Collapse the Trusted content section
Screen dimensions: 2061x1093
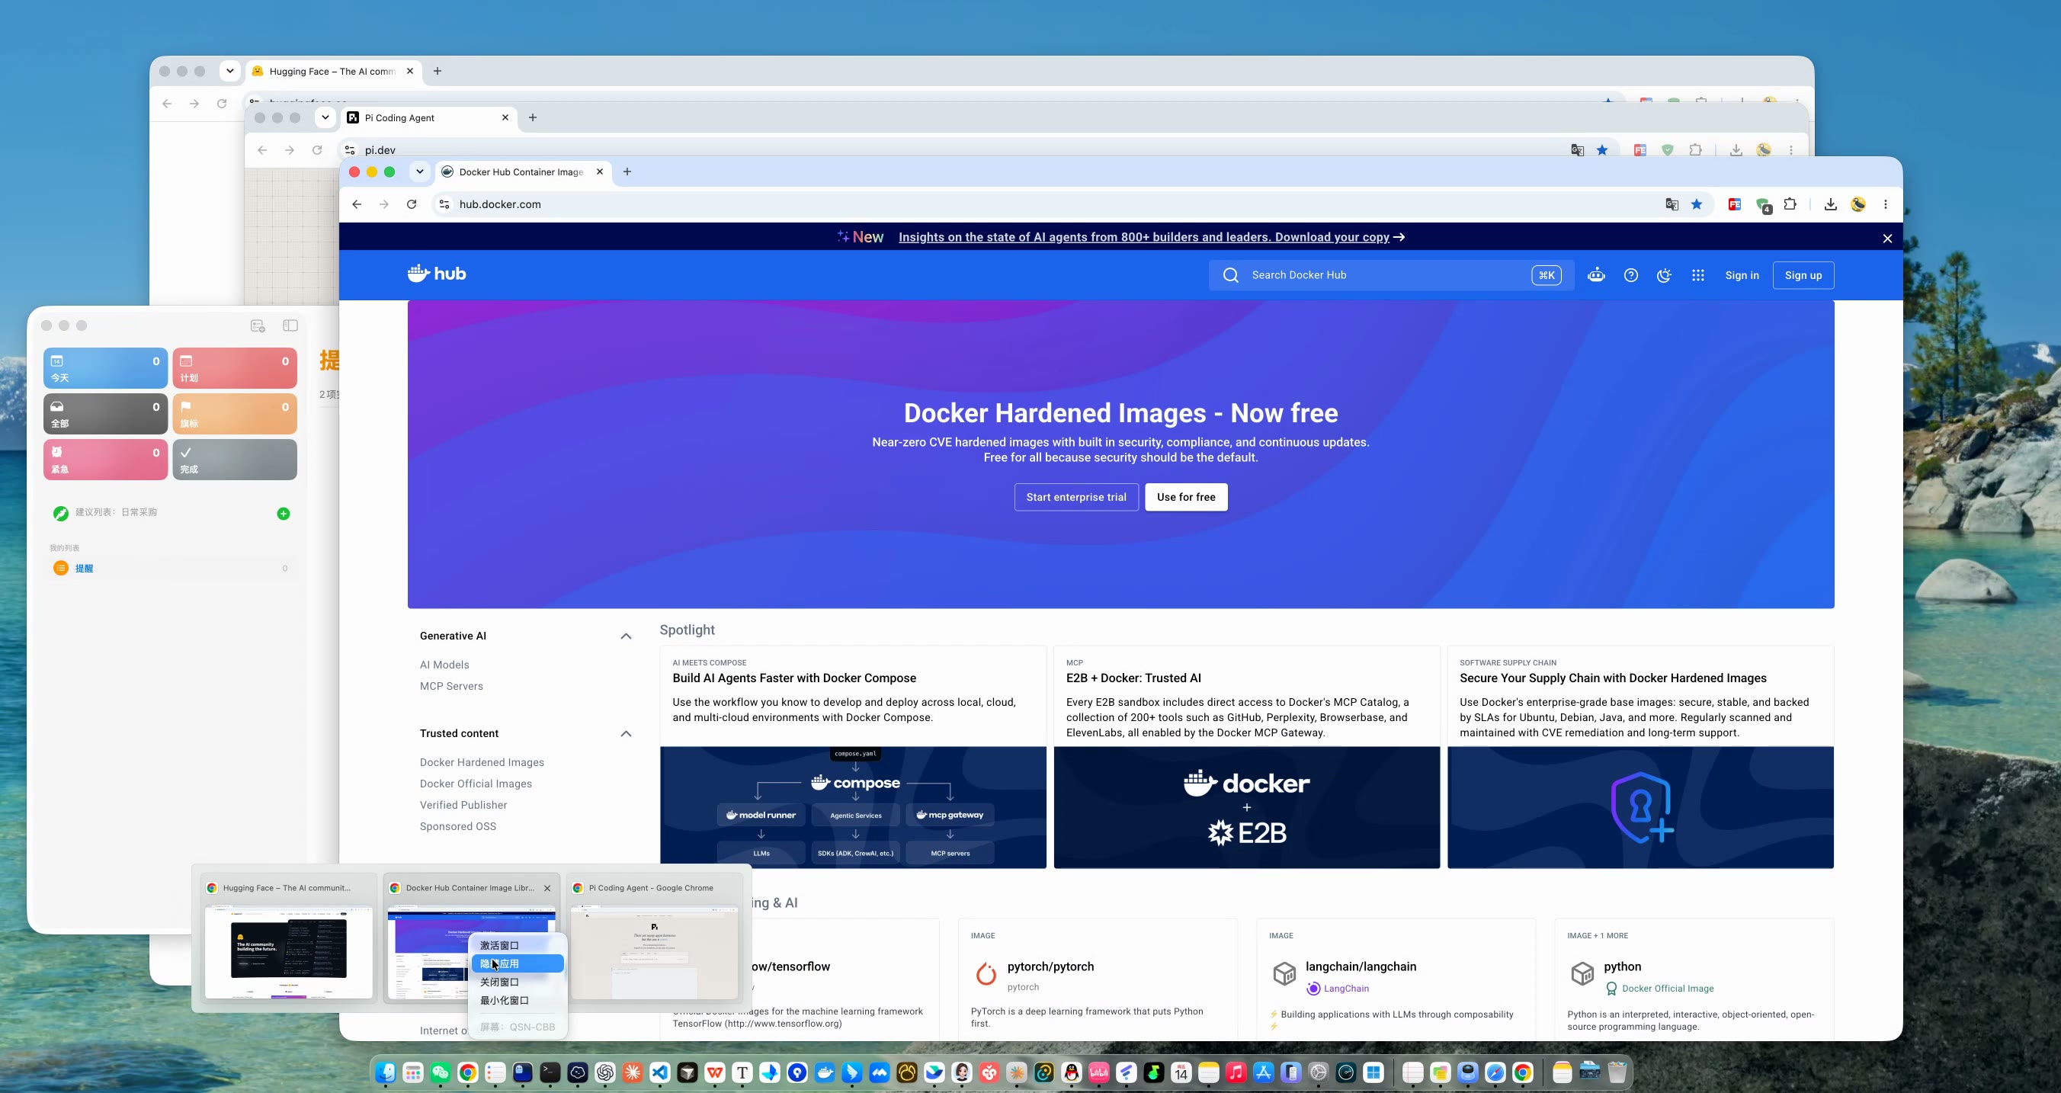pos(626,734)
